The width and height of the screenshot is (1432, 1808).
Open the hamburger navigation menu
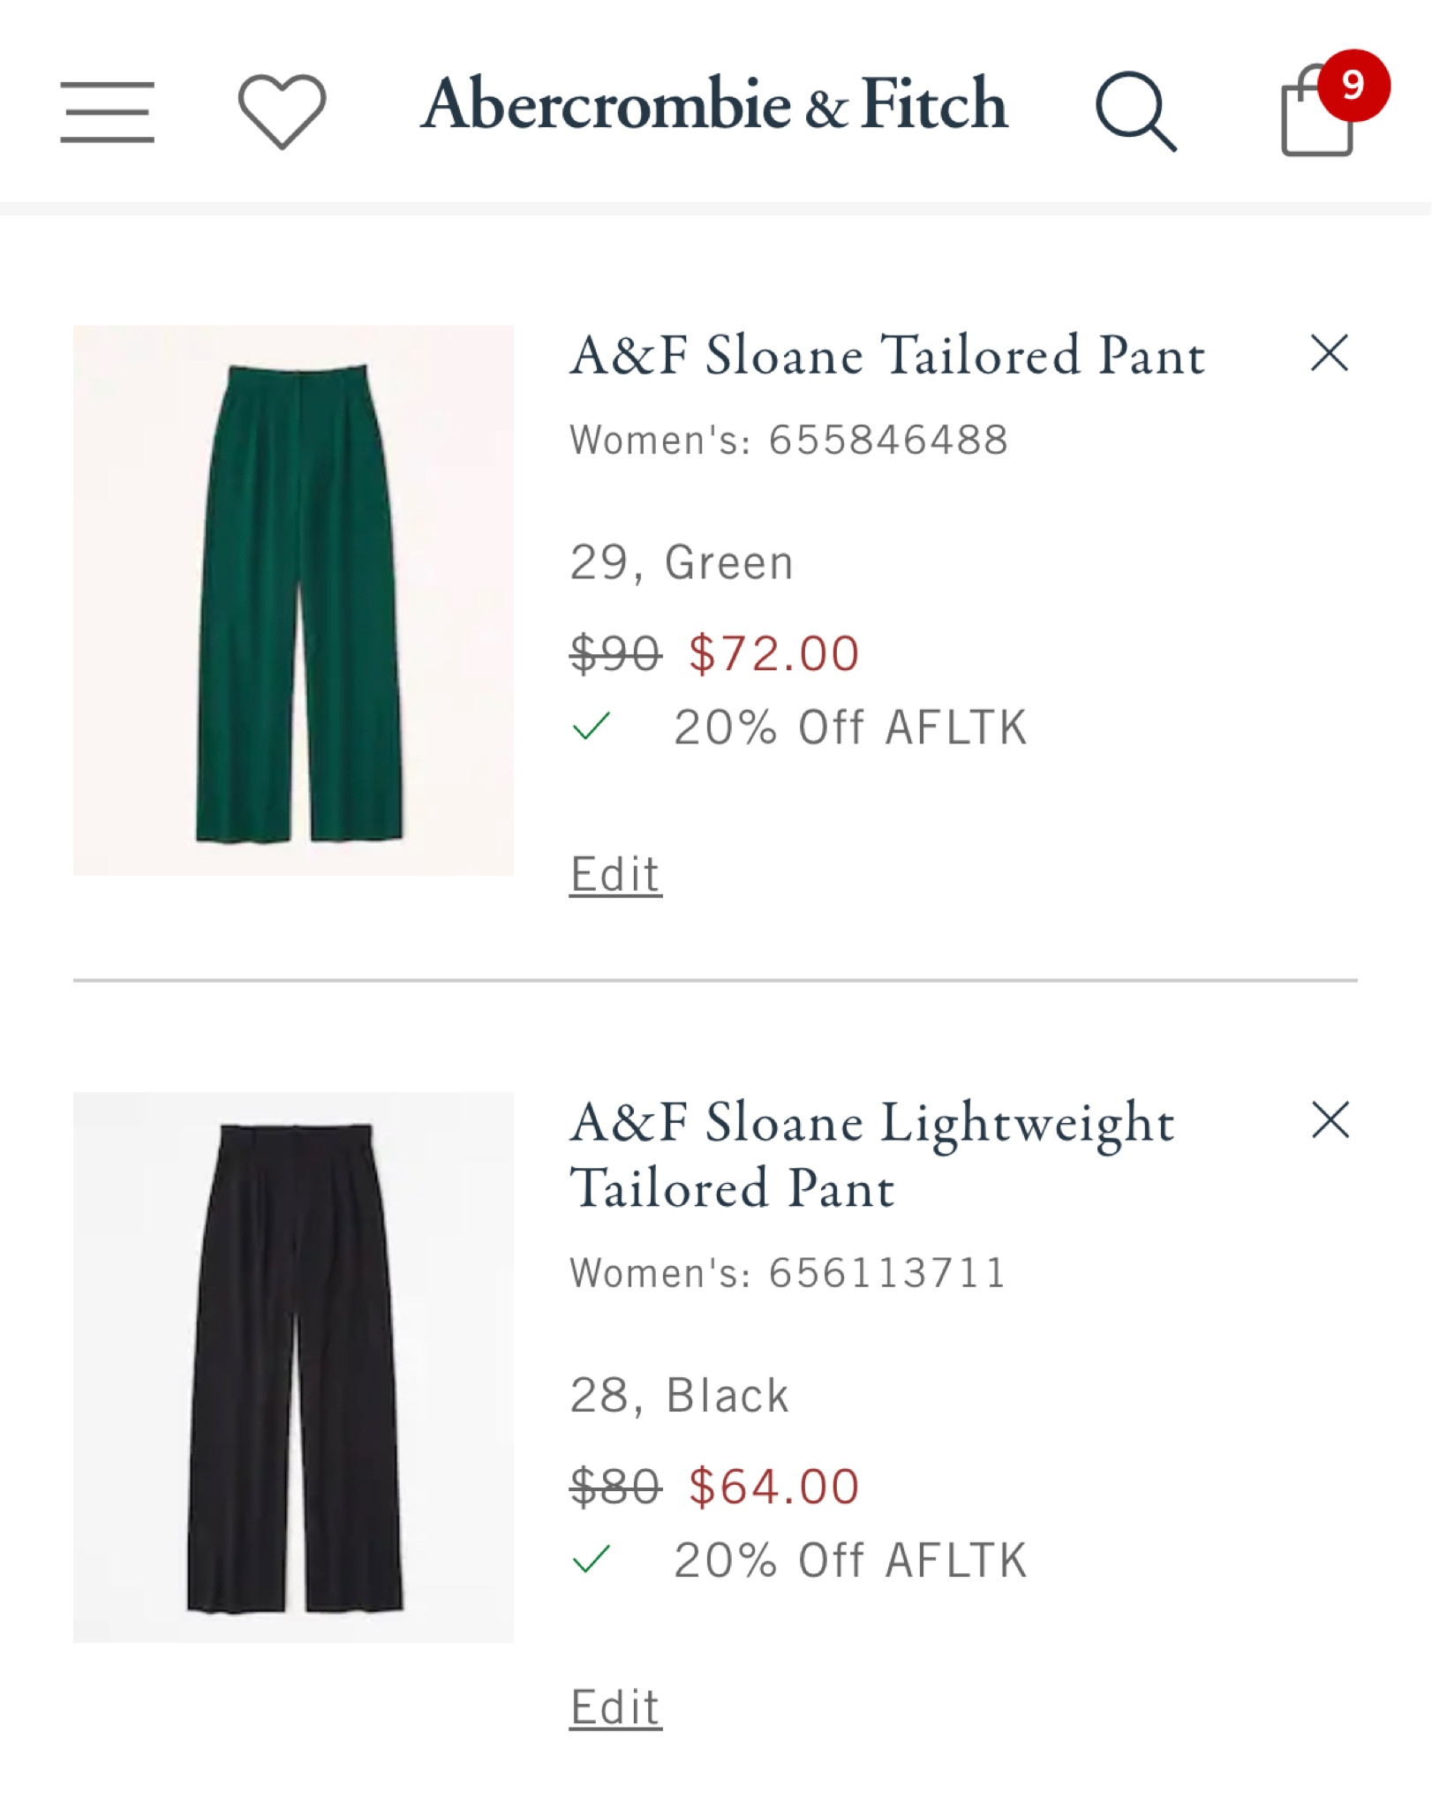107,111
